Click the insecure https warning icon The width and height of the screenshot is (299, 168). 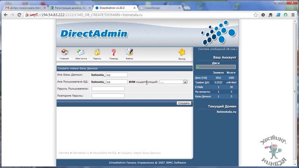click(27, 15)
